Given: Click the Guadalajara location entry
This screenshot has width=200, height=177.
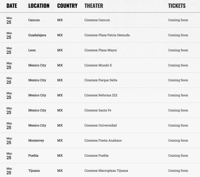Looking at the screenshot, I should pyautogui.click(x=37, y=35).
